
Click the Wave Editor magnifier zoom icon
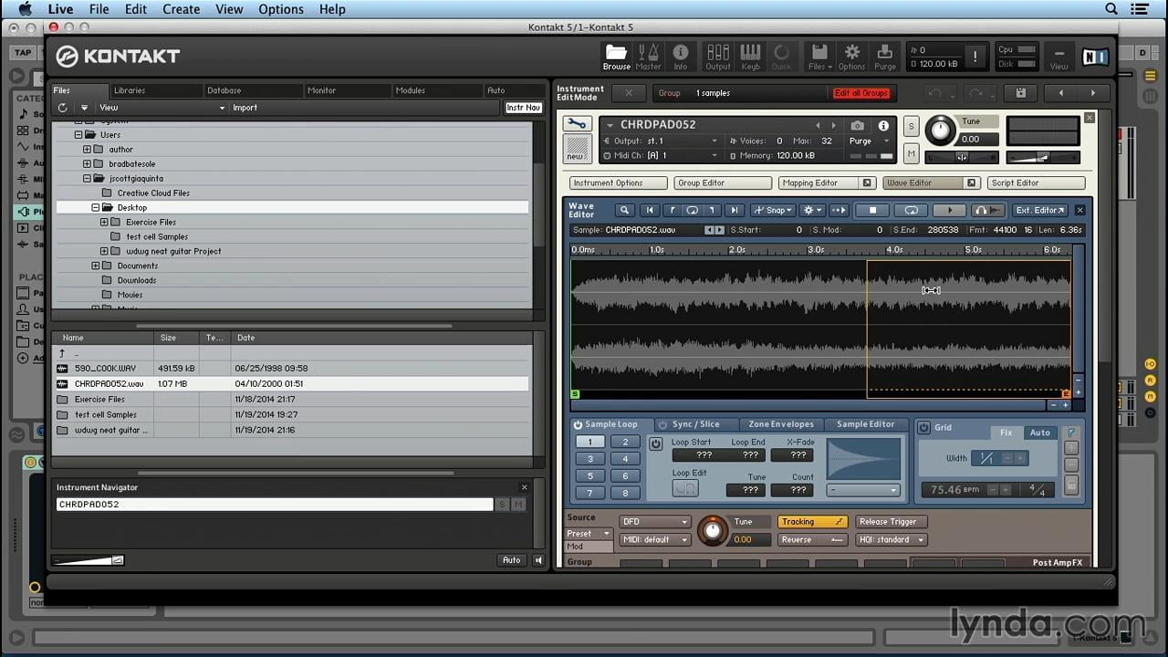pos(625,210)
